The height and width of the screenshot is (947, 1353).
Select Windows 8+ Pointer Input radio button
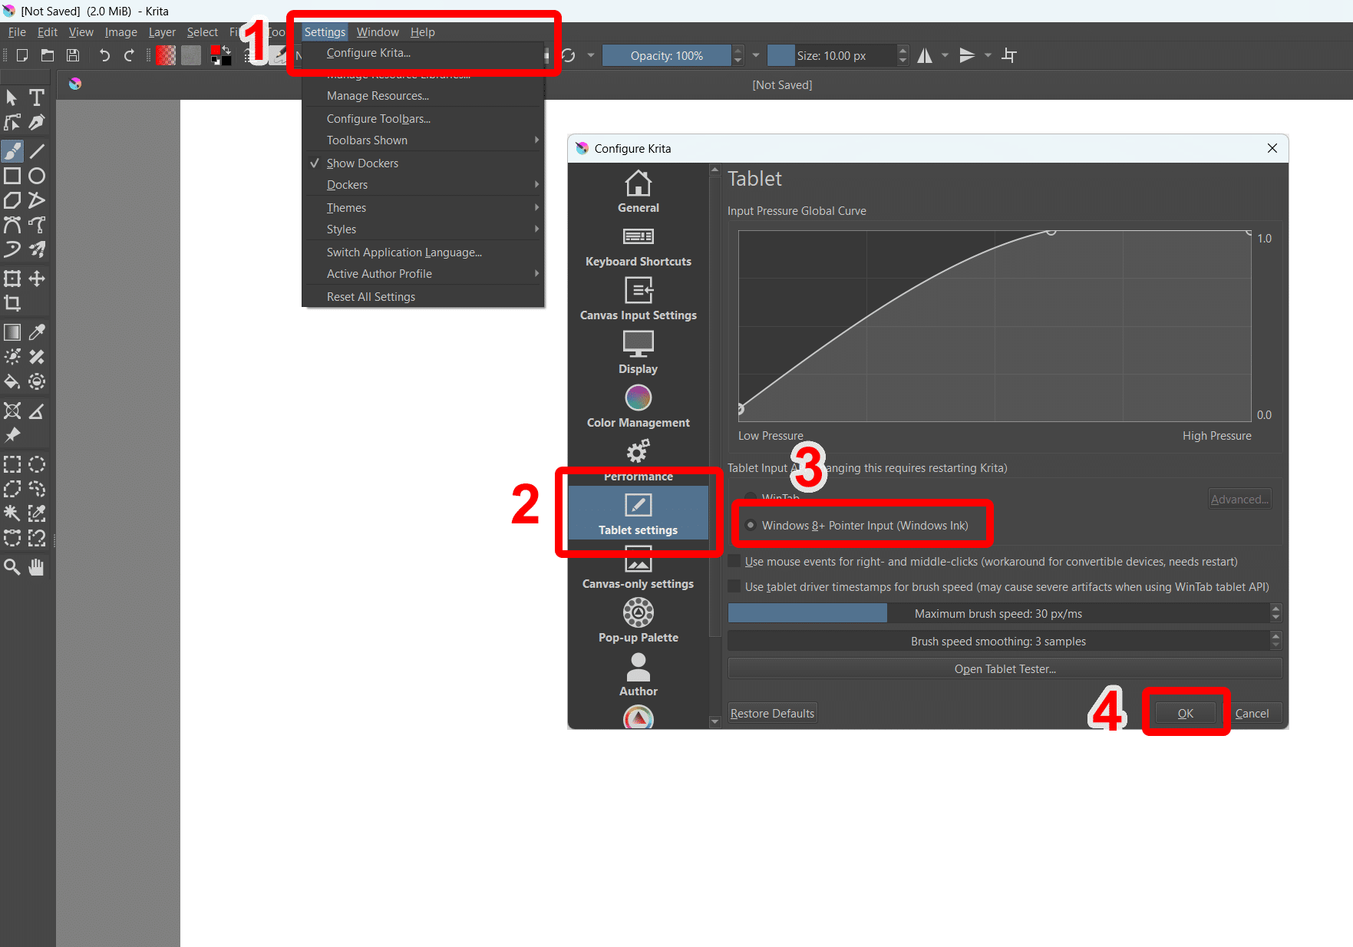click(751, 526)
